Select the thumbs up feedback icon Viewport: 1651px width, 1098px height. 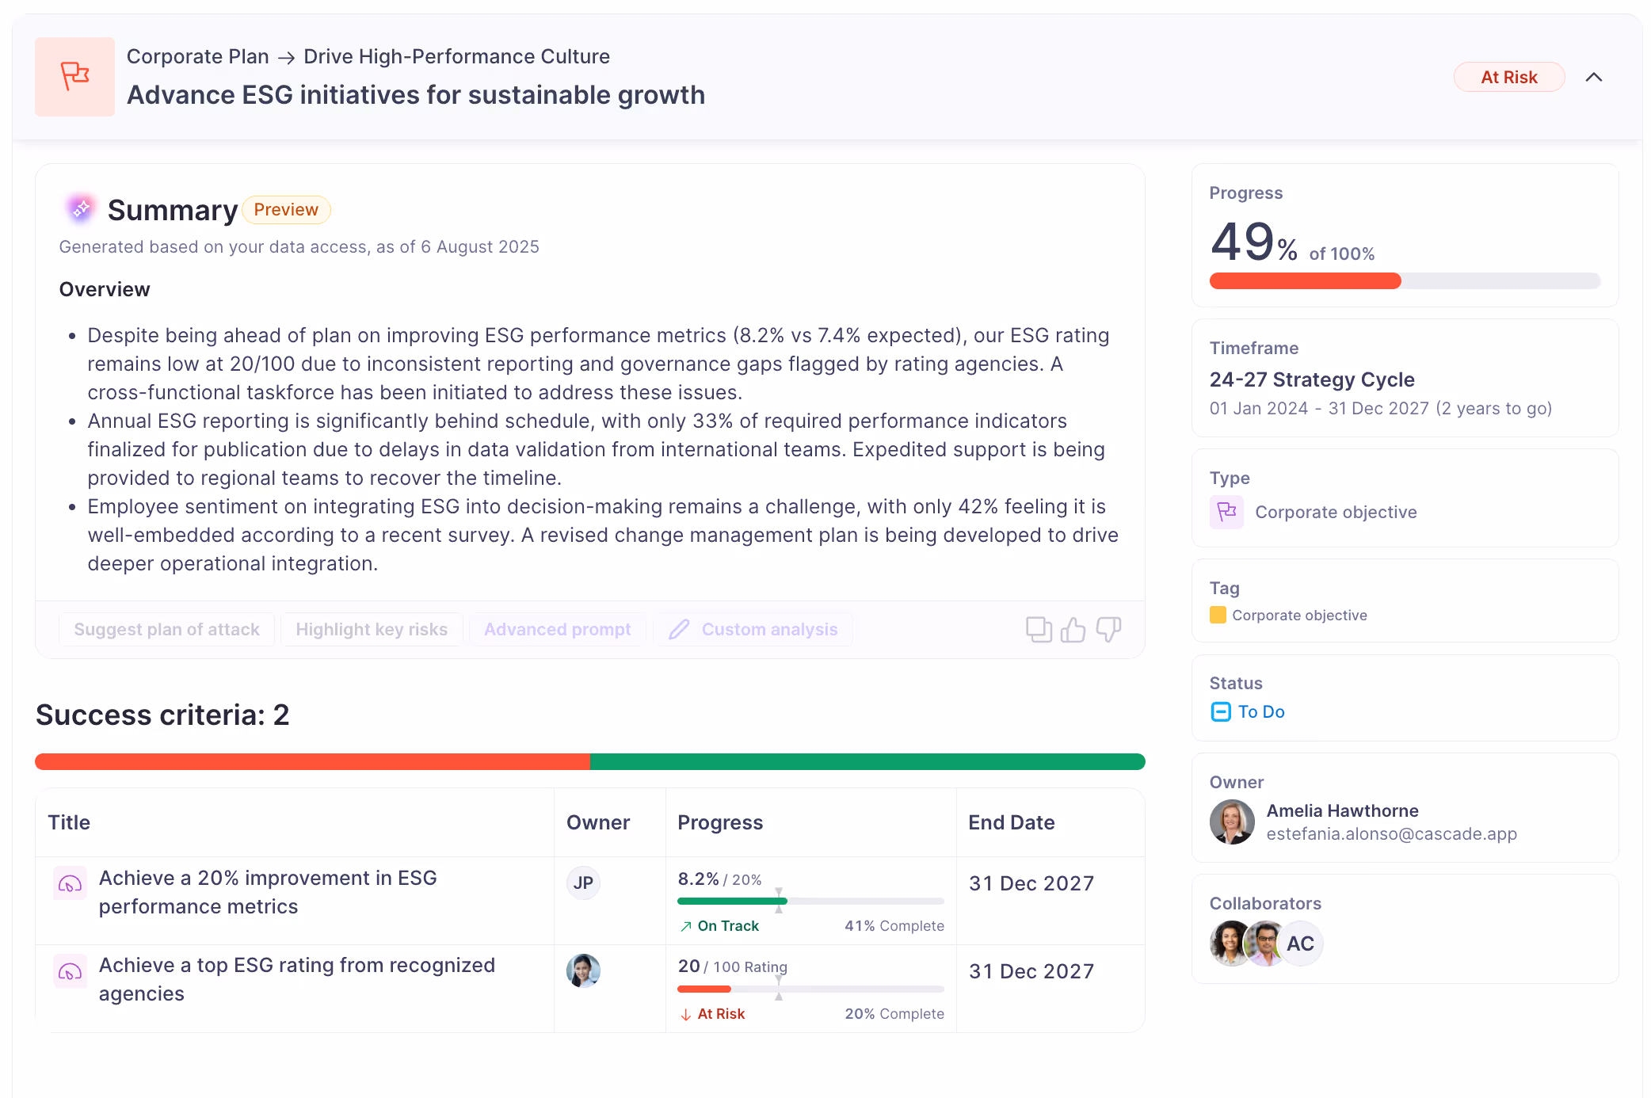[x=1074, y=629]
